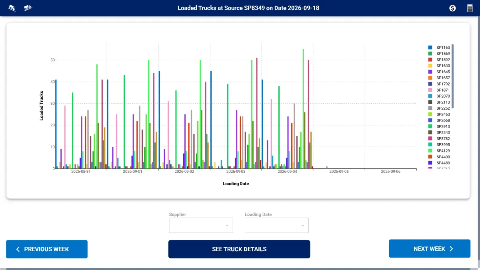
Task: Advance to Next Week
Action: click(x=430, y=249)
